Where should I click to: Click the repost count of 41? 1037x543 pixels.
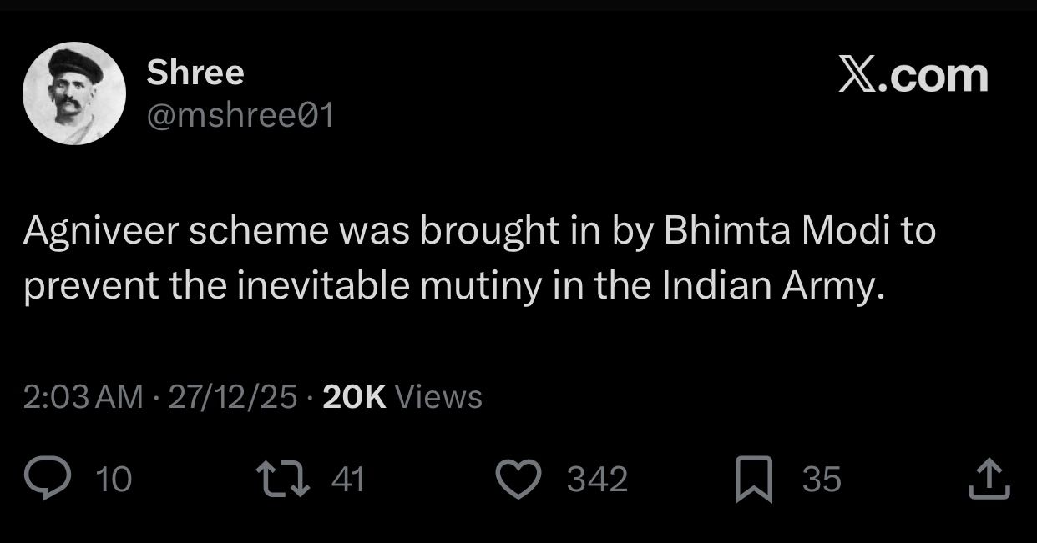(x=348, y=480)
